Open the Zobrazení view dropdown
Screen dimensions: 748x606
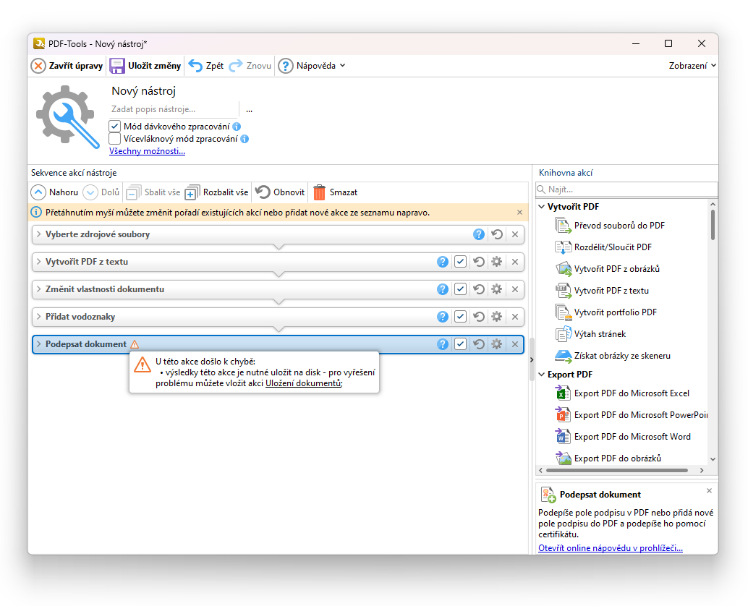click(692, 66)
